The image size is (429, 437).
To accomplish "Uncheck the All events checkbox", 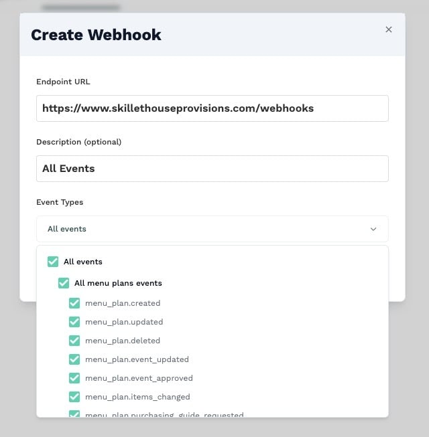I will point(53,262).
